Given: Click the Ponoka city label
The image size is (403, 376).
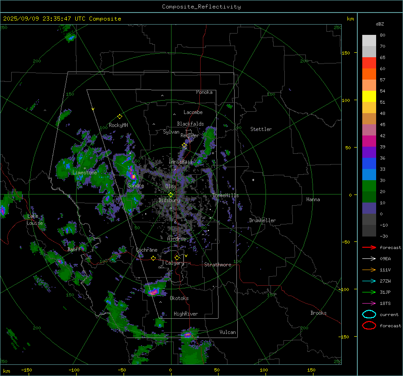Looking at the screenshot, I should (204, 92).
